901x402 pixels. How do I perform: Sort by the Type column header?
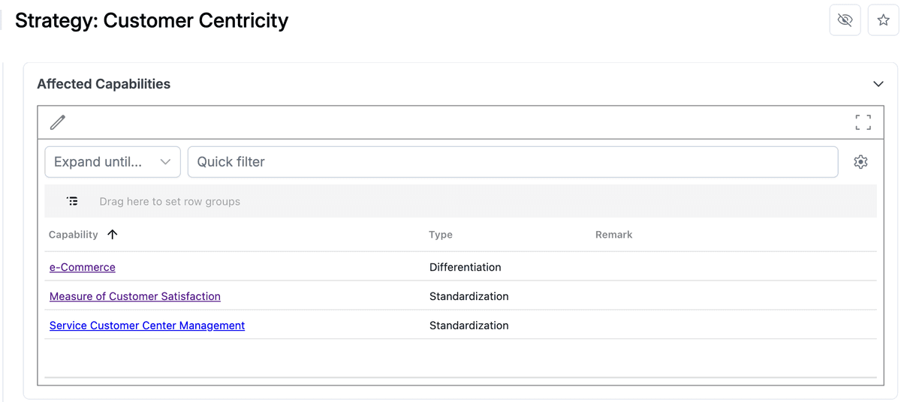[x=441, y=235]
